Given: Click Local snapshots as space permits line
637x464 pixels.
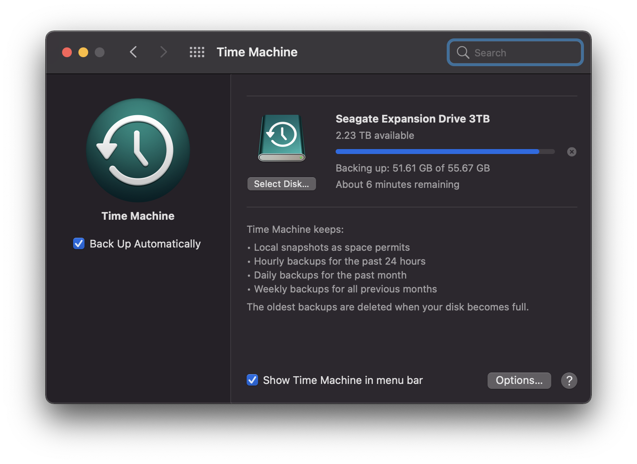Looking at the screenshot, I should [332, 248].
